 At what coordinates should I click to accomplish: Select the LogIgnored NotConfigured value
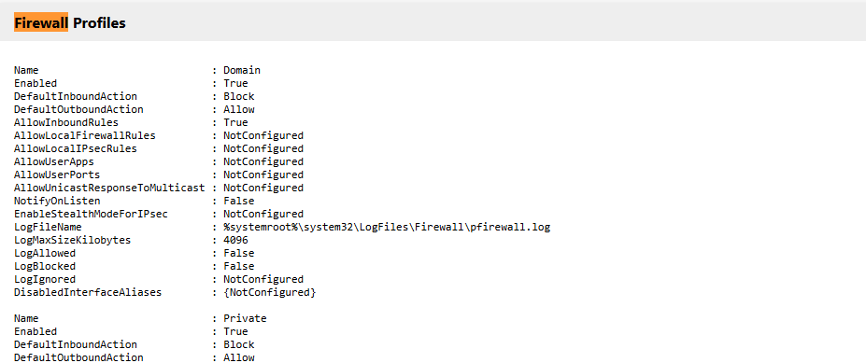(263, 279)
